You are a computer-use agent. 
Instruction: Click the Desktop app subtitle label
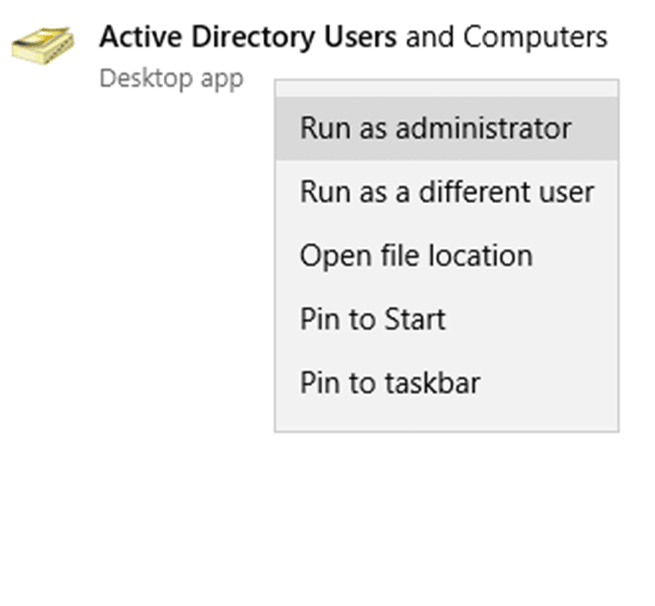(171, 79)
